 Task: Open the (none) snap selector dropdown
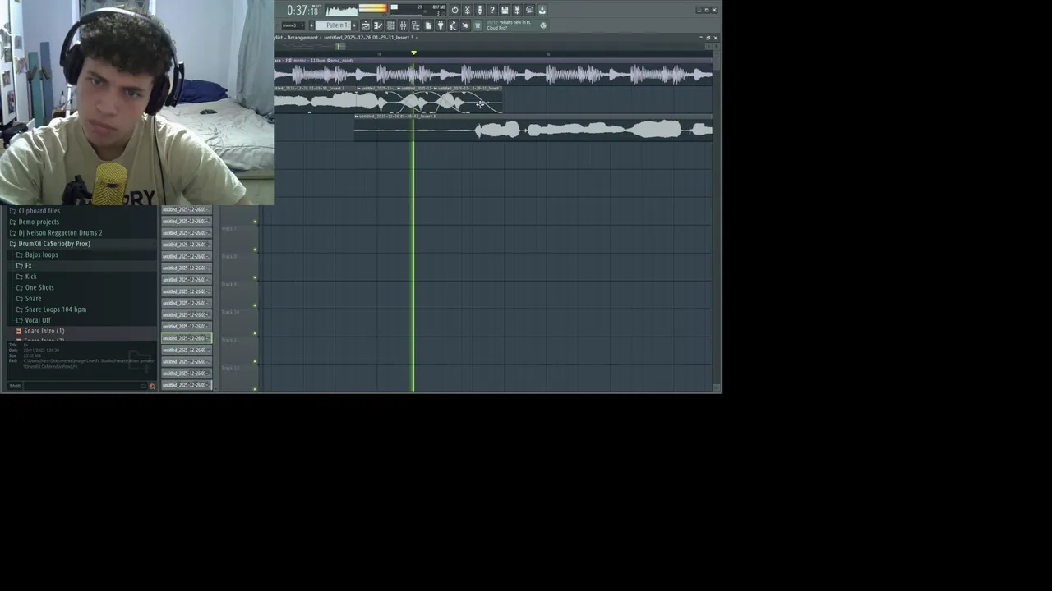pos(293,25)
